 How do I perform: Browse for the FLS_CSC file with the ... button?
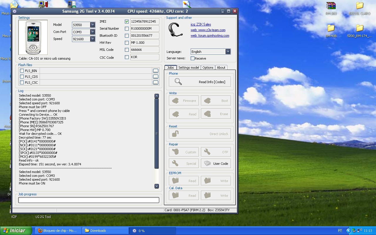click(156, 83)
